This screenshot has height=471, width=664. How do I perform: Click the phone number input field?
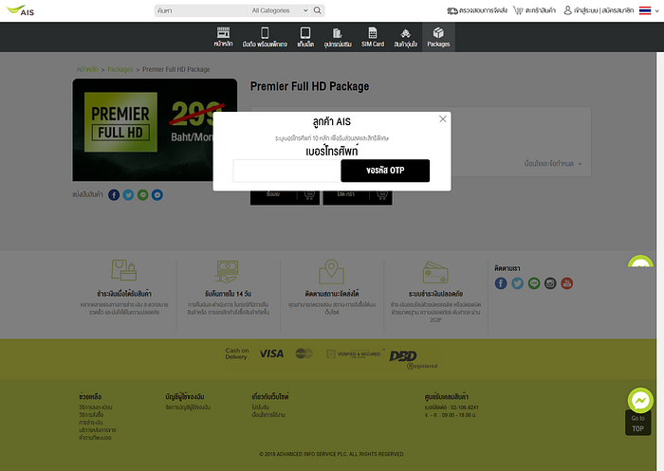click(x=286, y=171)
